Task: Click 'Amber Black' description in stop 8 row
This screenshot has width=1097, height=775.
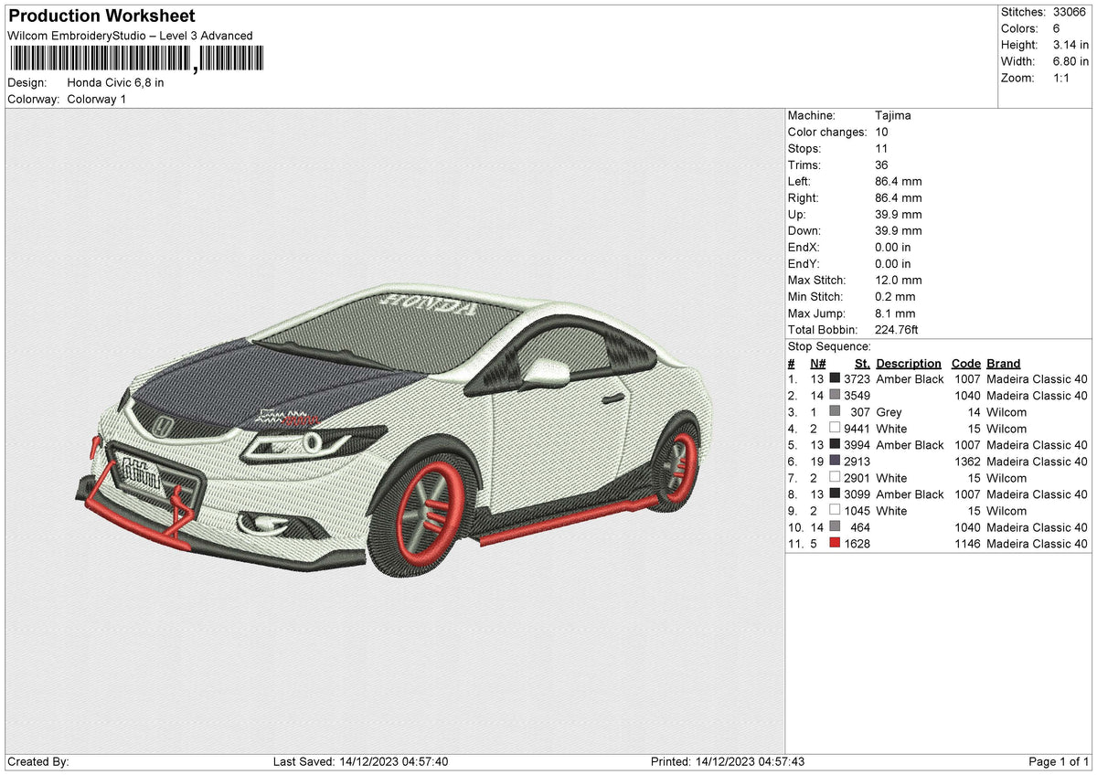Action: pyautogui.click(x=910, y=494)
